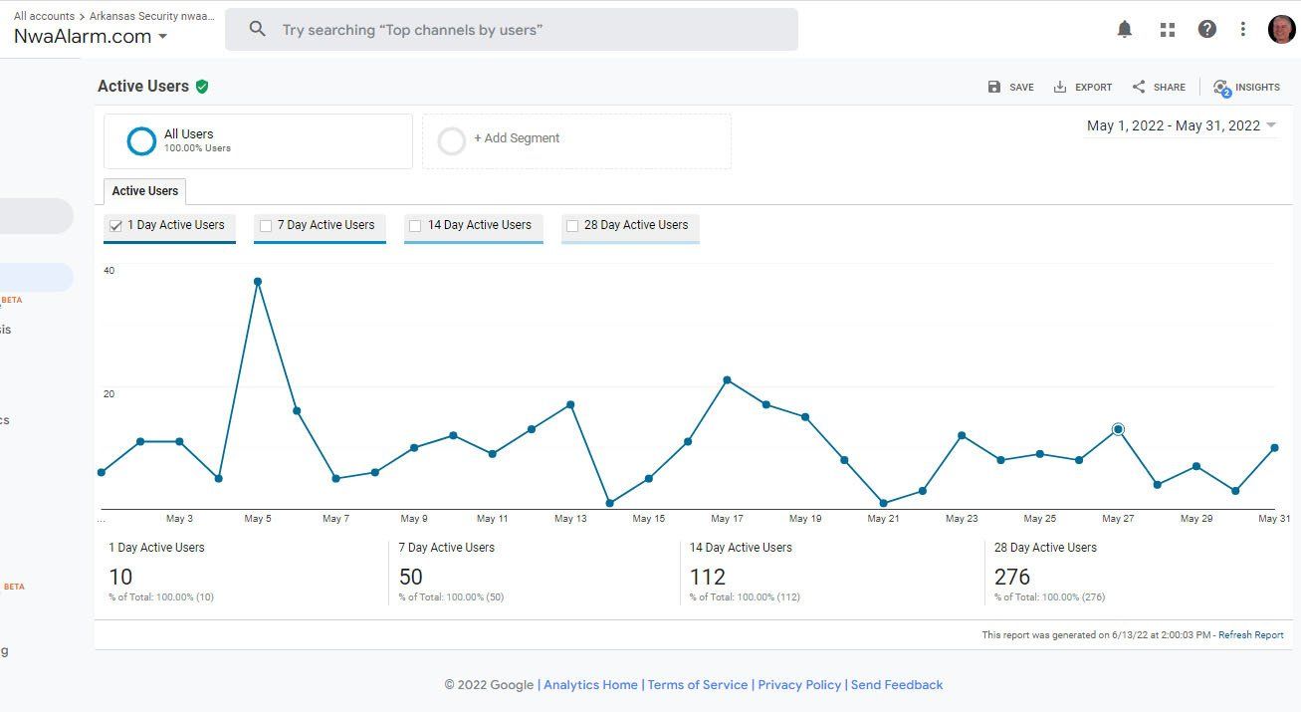Viewport: 1301px width, 712px height.
Task: Click the Export download icon
Action: 1060,87
